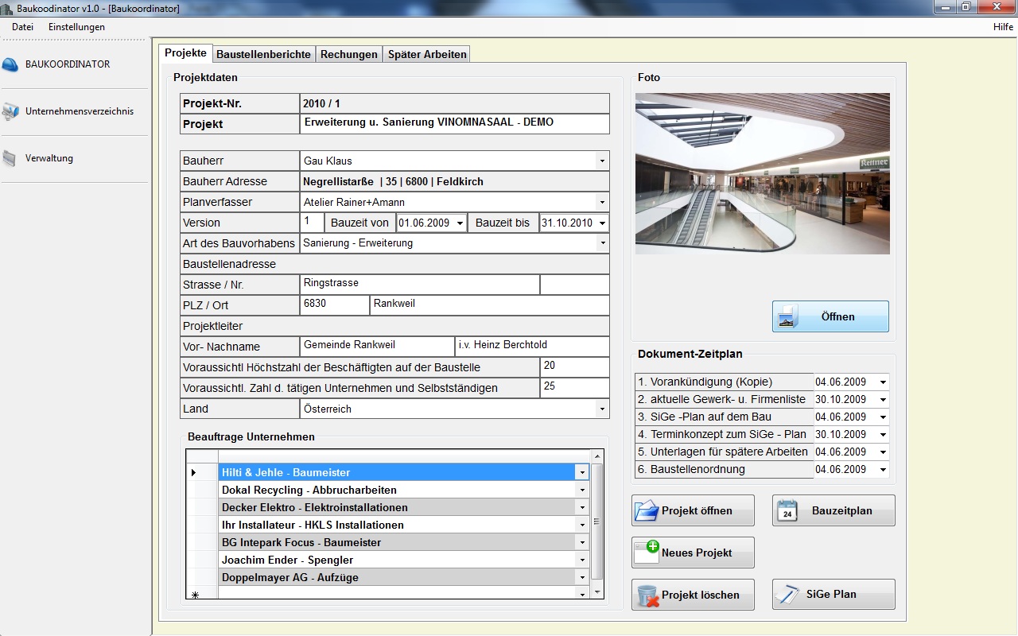The width and height of the screenshot is (1018, 636).
Task: Click the calendar icon on Bauzeitplan
Action: (x=787, y=510)
